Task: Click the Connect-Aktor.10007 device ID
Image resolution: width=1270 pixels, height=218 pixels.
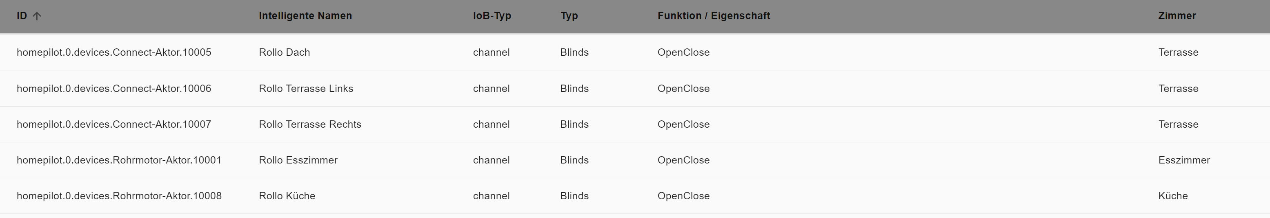Action: 114,124
